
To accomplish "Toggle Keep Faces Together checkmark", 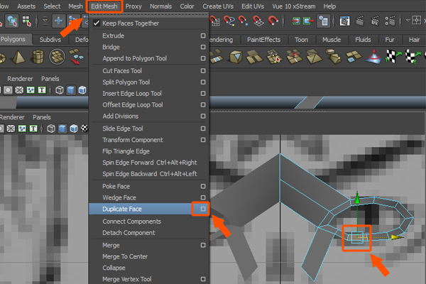I will pyautogui.click(x=96, y=23).
